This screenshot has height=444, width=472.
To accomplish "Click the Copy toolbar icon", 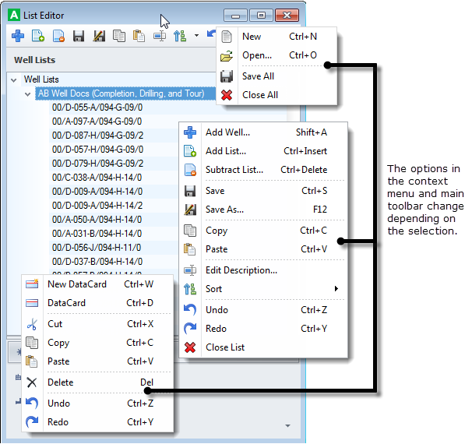I will coord(119,36).
